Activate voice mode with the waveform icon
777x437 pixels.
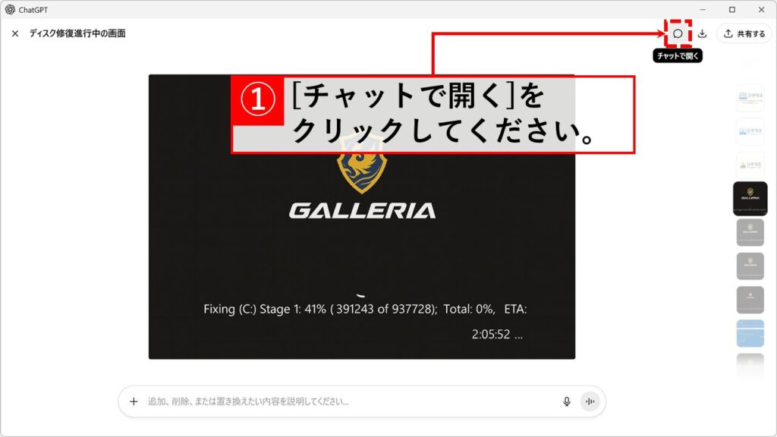click(x=590, y=401)
